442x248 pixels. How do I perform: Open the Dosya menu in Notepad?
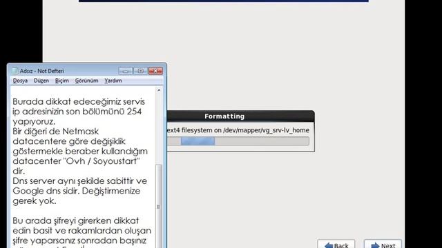(x=20, y=81)
